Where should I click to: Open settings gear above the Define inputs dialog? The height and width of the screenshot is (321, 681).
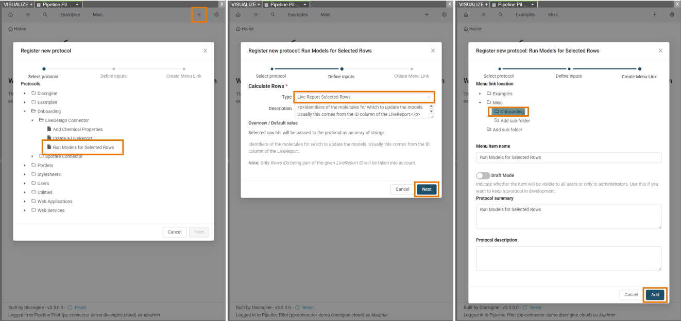pyautogui.click(x=444, y=14)
